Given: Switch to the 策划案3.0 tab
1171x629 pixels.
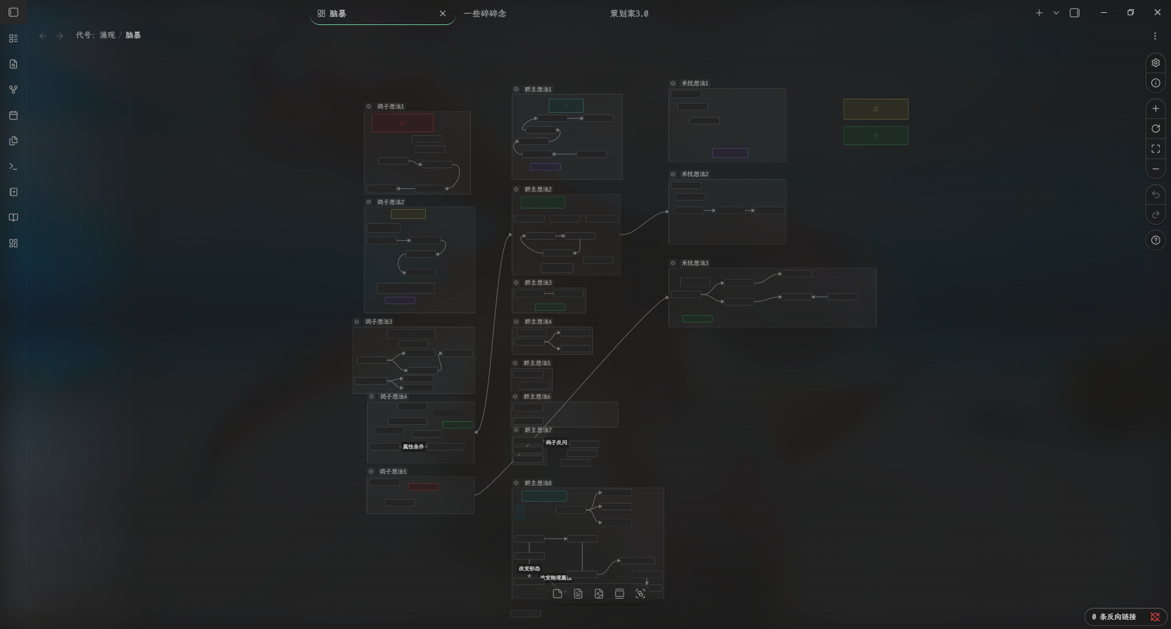Looking at the screenshot, I should 629,13.
